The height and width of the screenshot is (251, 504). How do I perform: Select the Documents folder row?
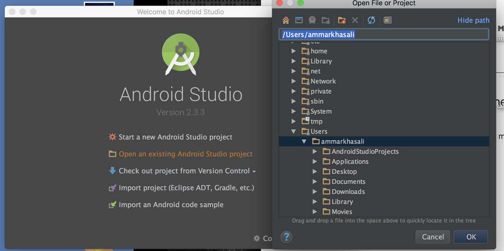pyautogui.click(x=384, y=182)
